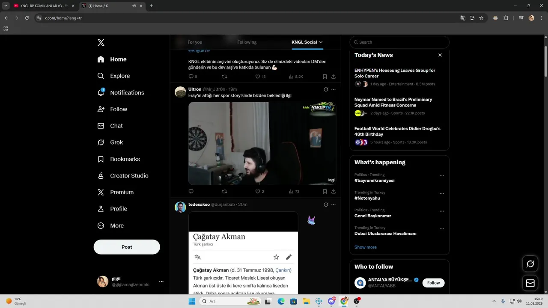Open tedesakso profile avatar
Viewport: 548px width, 308px height.
(180, 207)
